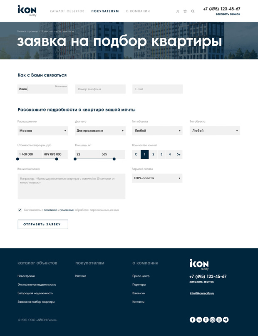Open the YouTube icon in footer
The image size is (258, 336).
tap(219, 320)
